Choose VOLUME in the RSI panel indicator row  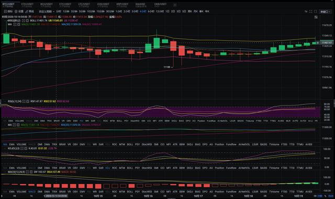point(19,121)
